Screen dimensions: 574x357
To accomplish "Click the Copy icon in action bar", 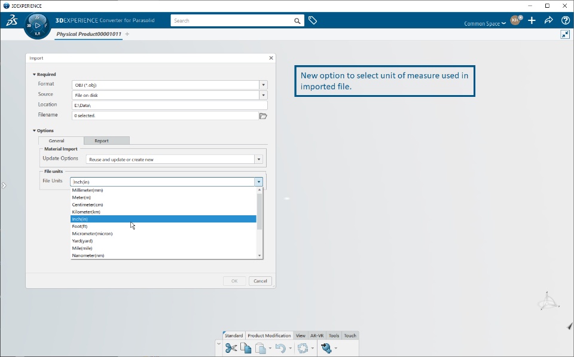I will tap(246, 348).
